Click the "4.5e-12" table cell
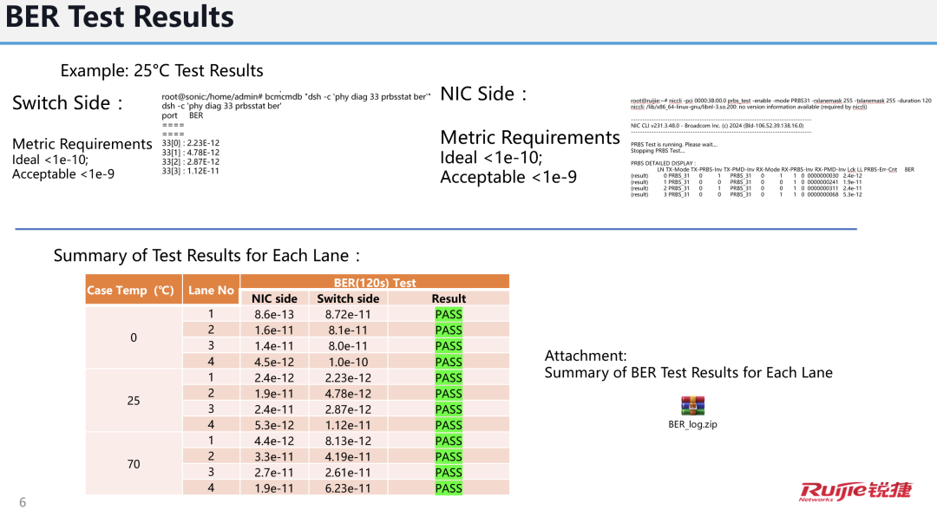 (274, 362)
